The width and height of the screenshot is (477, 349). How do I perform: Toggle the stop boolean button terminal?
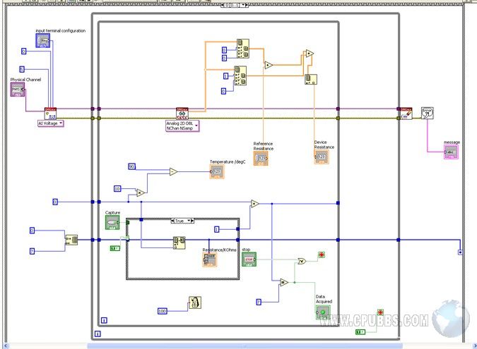click(x=249, y=259)
